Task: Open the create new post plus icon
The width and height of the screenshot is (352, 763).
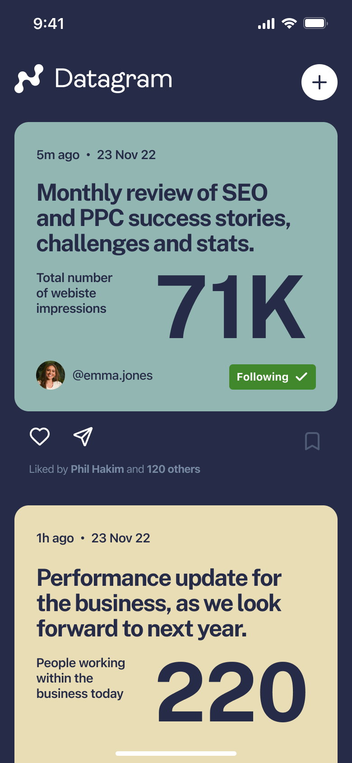Action: (x=320, y=82)
